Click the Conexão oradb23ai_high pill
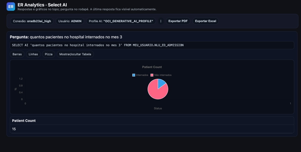The height and width of the screenshot is (152, 301). click(x=32, y=21)
